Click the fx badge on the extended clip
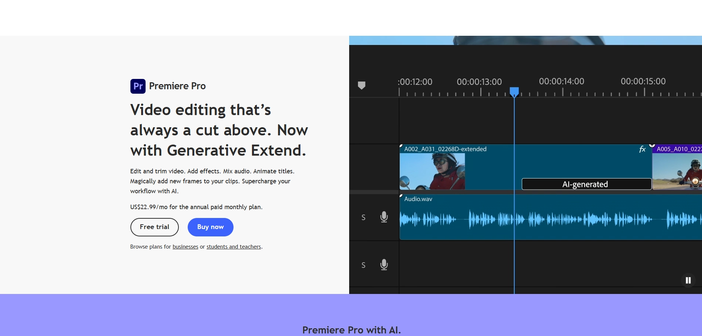The image size is (702, 336). 642,149
